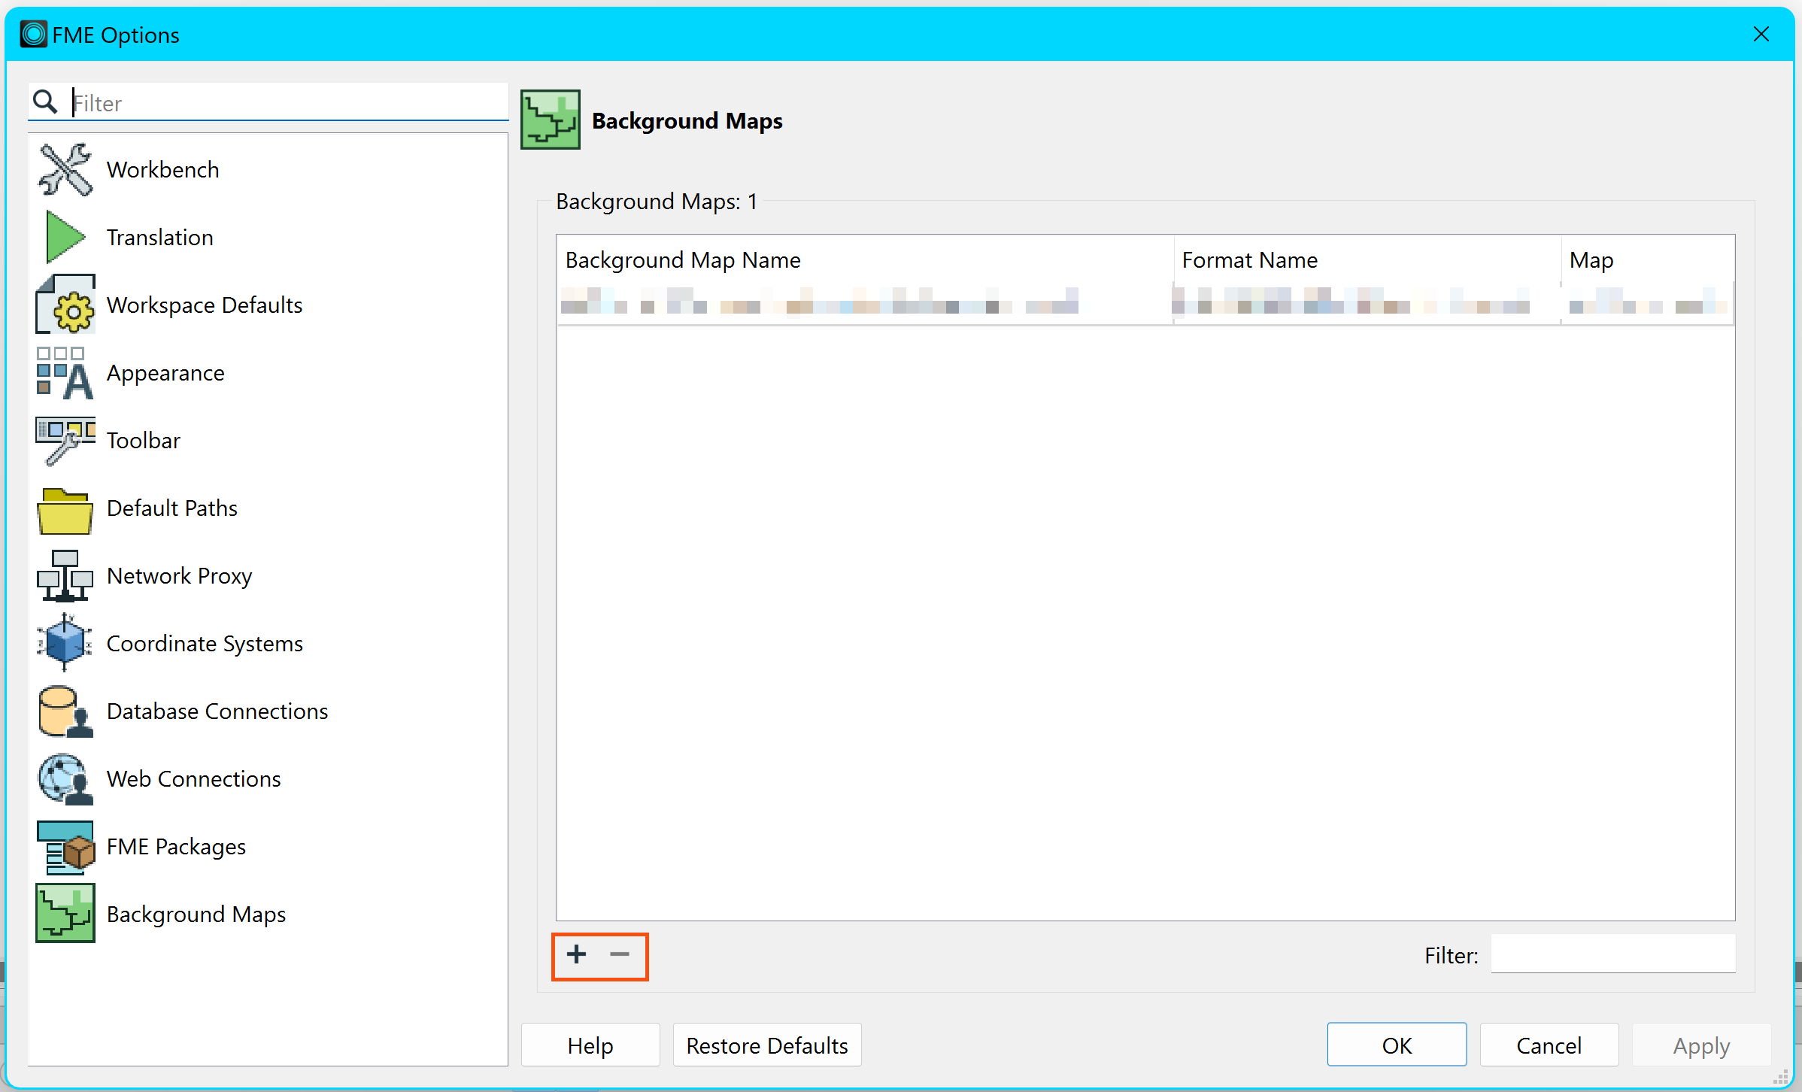This screenshot has height=1092, width=1802.
Task: Open Background Maps in the sidebar list
Action: pos(196,915)
